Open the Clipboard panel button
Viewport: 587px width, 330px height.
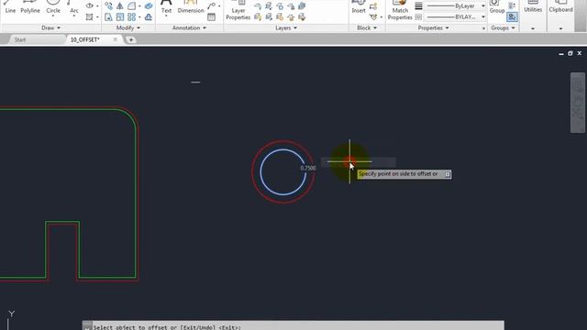(x=560, y=7)
